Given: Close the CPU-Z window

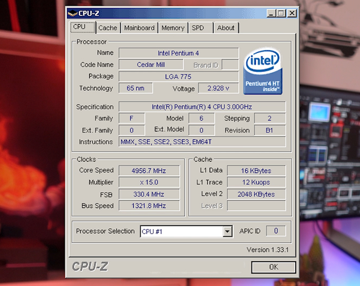Looking at the screenshot, I should pyautogui.click(x=292, y=13).
